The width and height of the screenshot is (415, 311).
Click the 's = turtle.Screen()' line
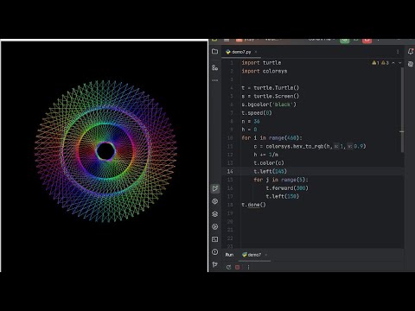(x=271, y=96)
